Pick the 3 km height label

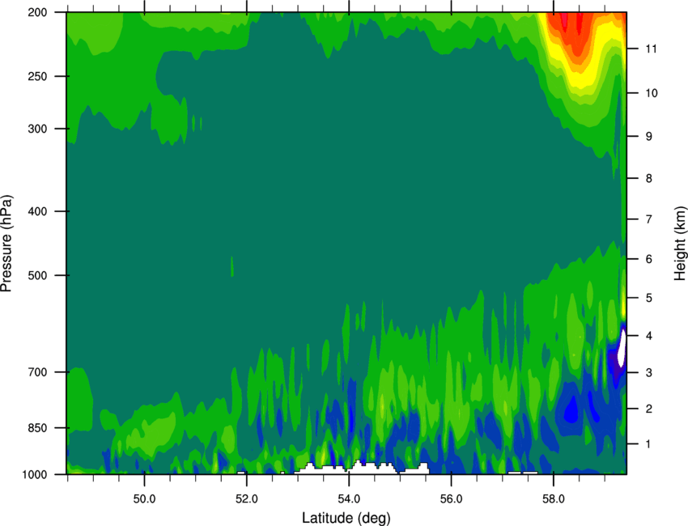click(649, 373)
